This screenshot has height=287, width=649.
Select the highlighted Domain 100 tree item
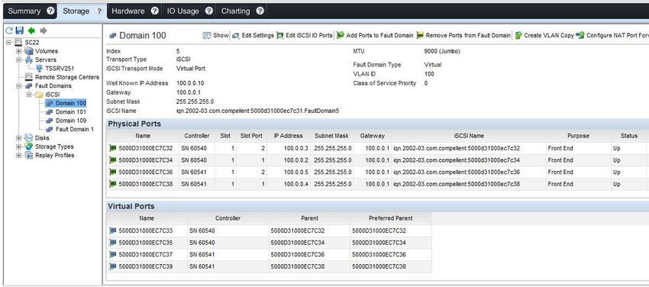coord(71,103)
